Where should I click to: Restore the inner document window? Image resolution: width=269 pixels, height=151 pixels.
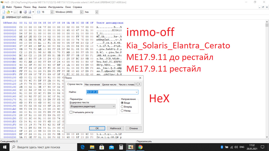[263, 7]
